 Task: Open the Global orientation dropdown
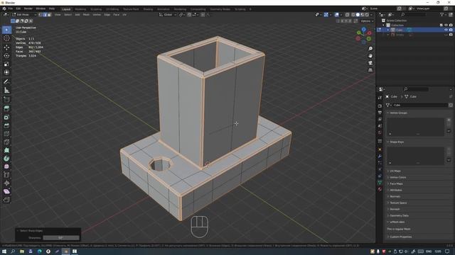click(168, 14)
